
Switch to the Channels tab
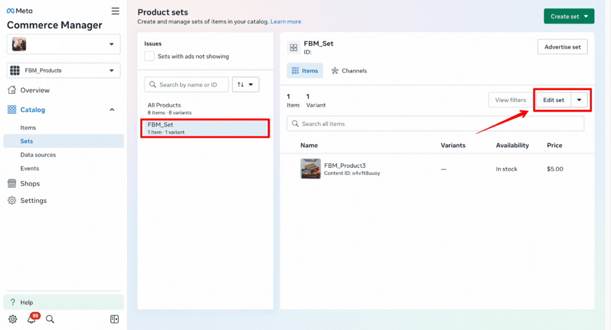coord(349,70)
